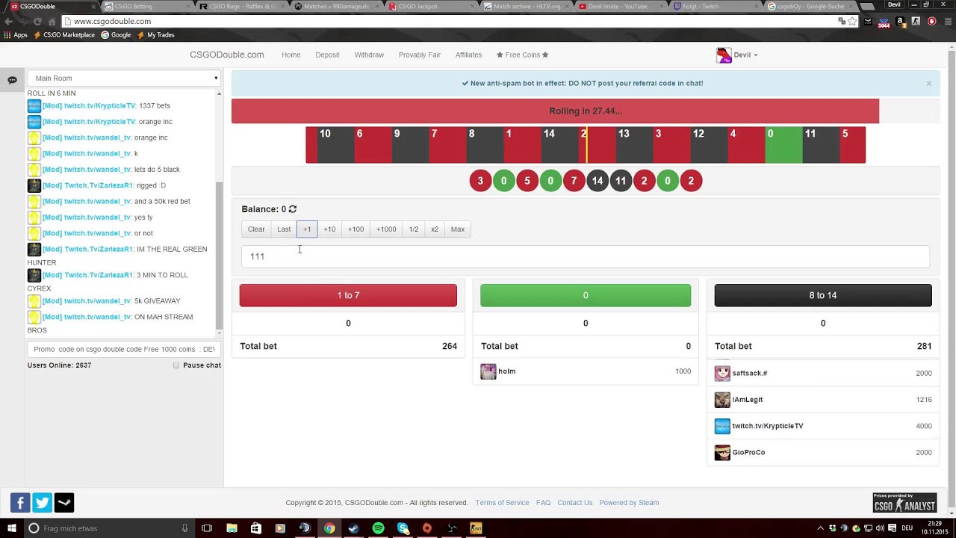Viewport: 956px width, 538px height.
Task: Refresh balance with the circular arrows icon
Action: (293, 209)
